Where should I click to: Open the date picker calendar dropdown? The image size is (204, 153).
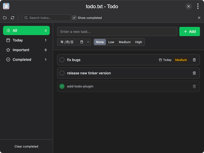(x=82, y=42)
